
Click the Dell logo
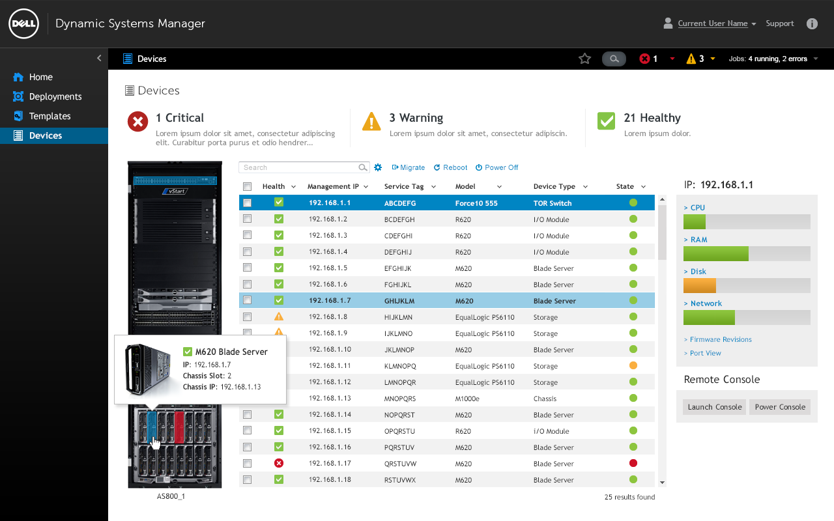23,23
